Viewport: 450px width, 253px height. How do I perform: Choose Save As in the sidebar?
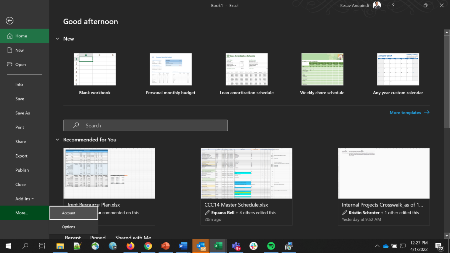(x=25, y=113)
